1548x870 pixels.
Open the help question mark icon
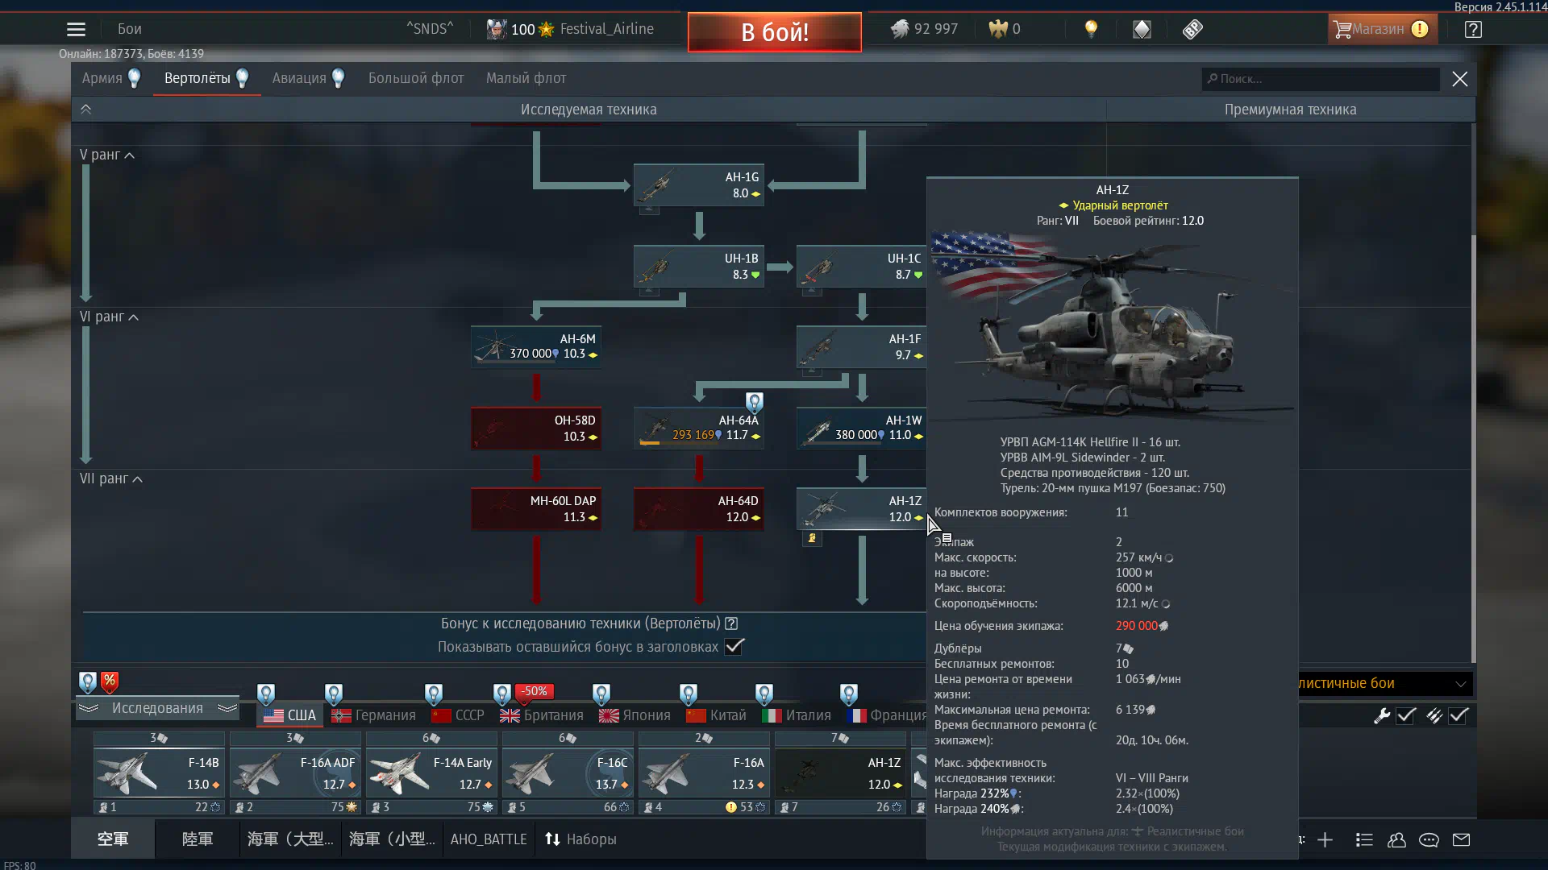[x=1473, y=30]
